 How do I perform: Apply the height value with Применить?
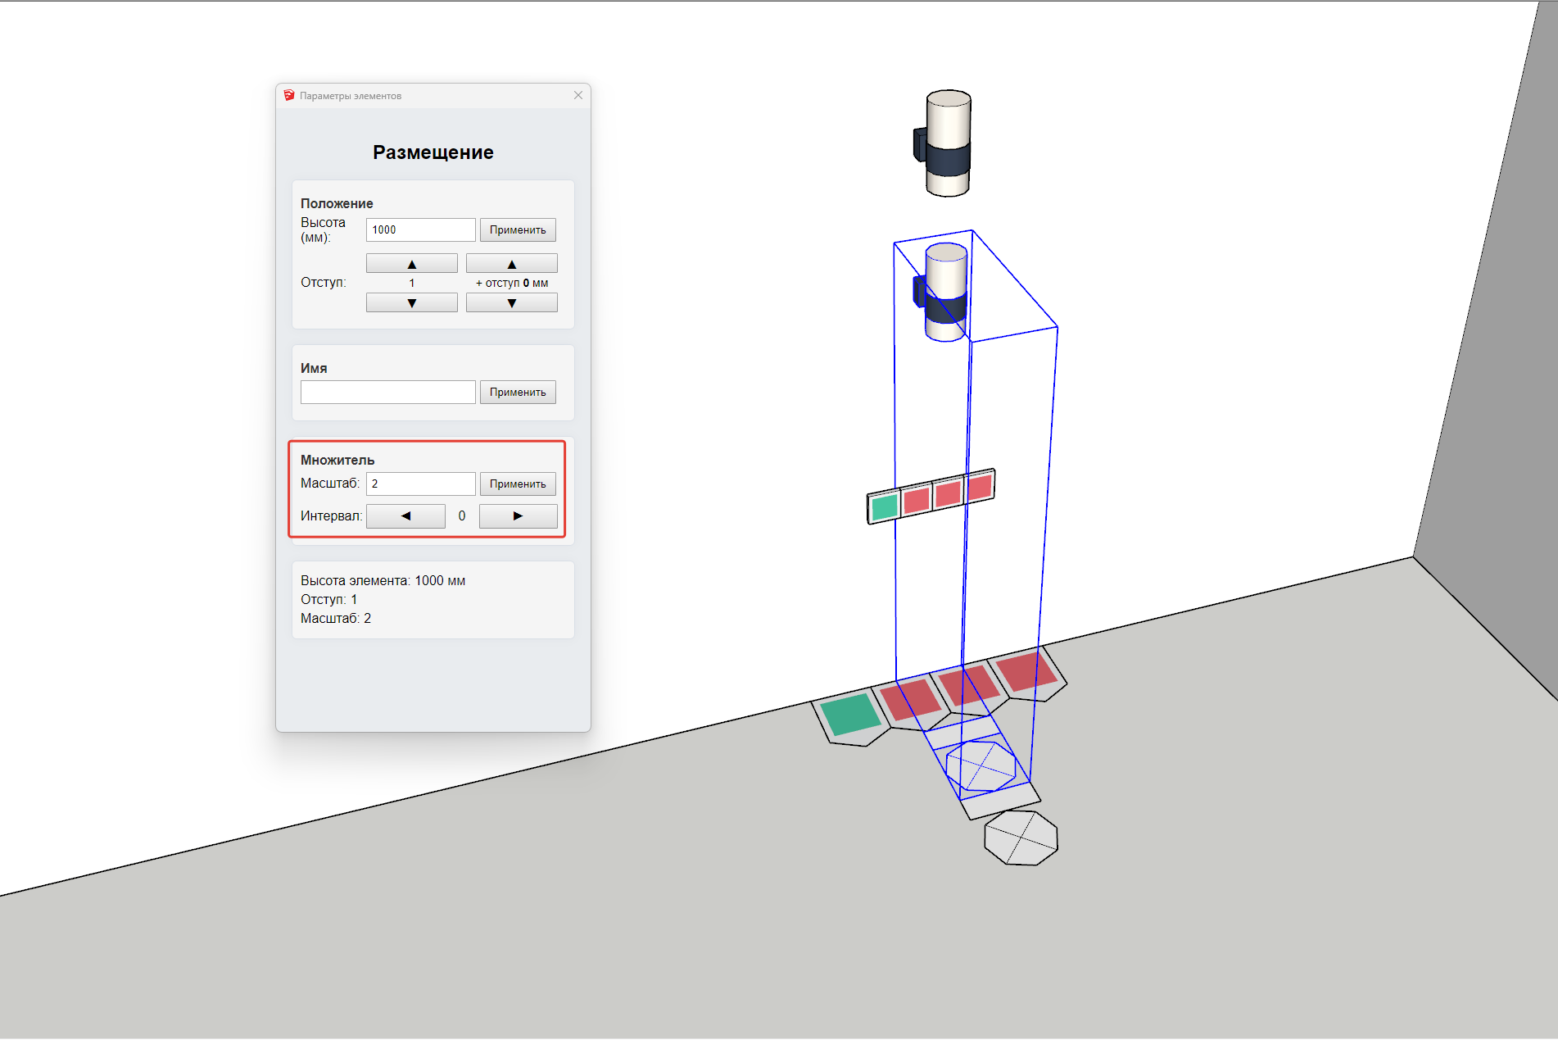tap(518, 230)
